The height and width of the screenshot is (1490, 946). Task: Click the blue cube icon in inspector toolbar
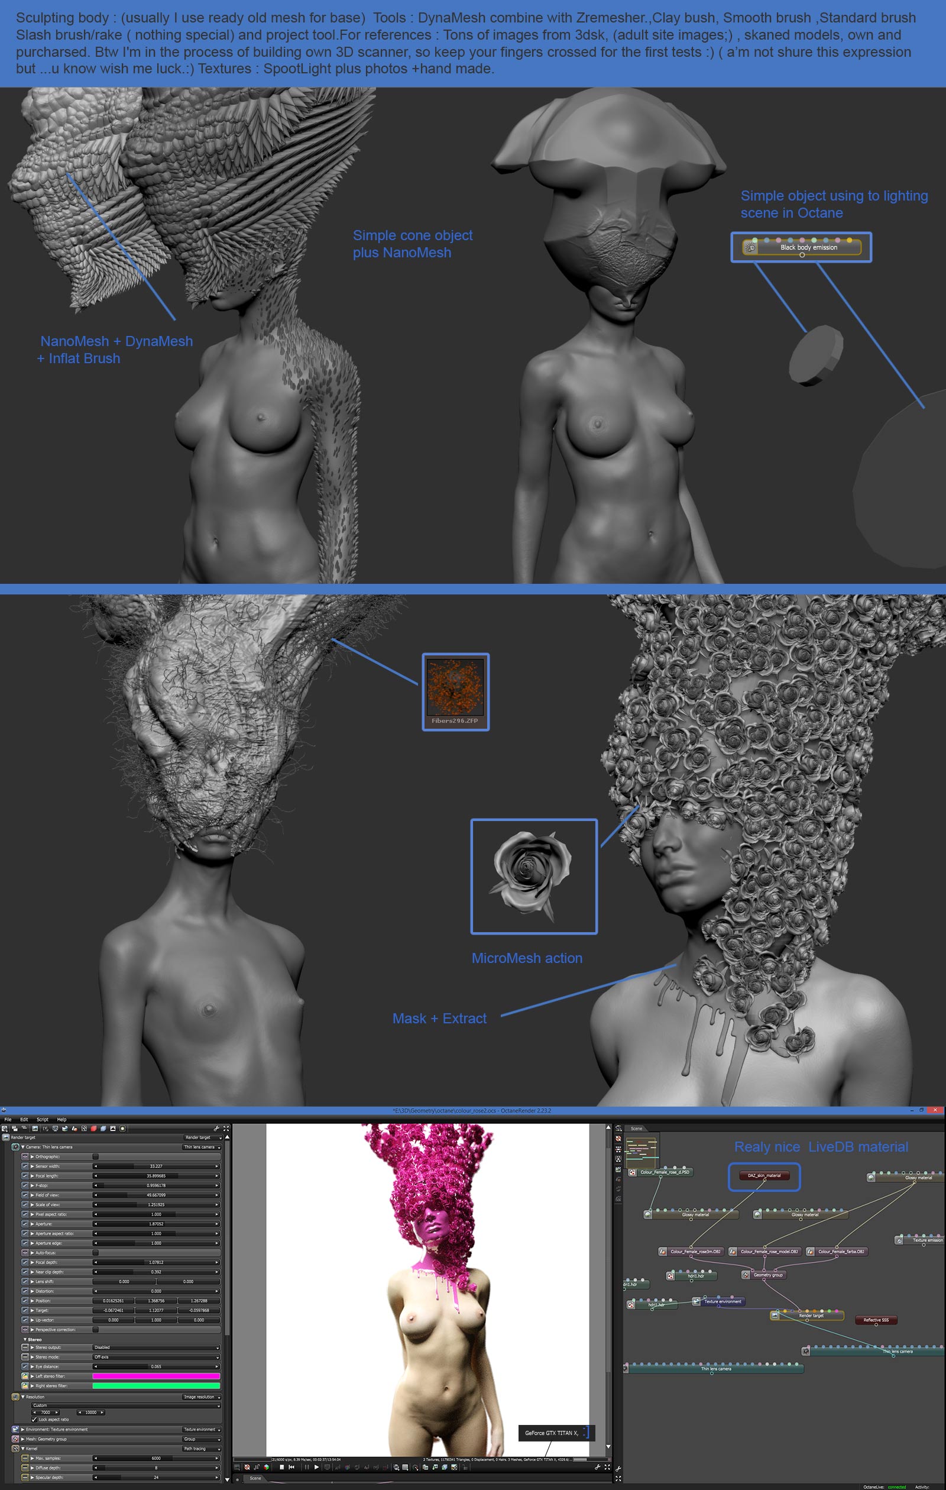coord(103,1129)
